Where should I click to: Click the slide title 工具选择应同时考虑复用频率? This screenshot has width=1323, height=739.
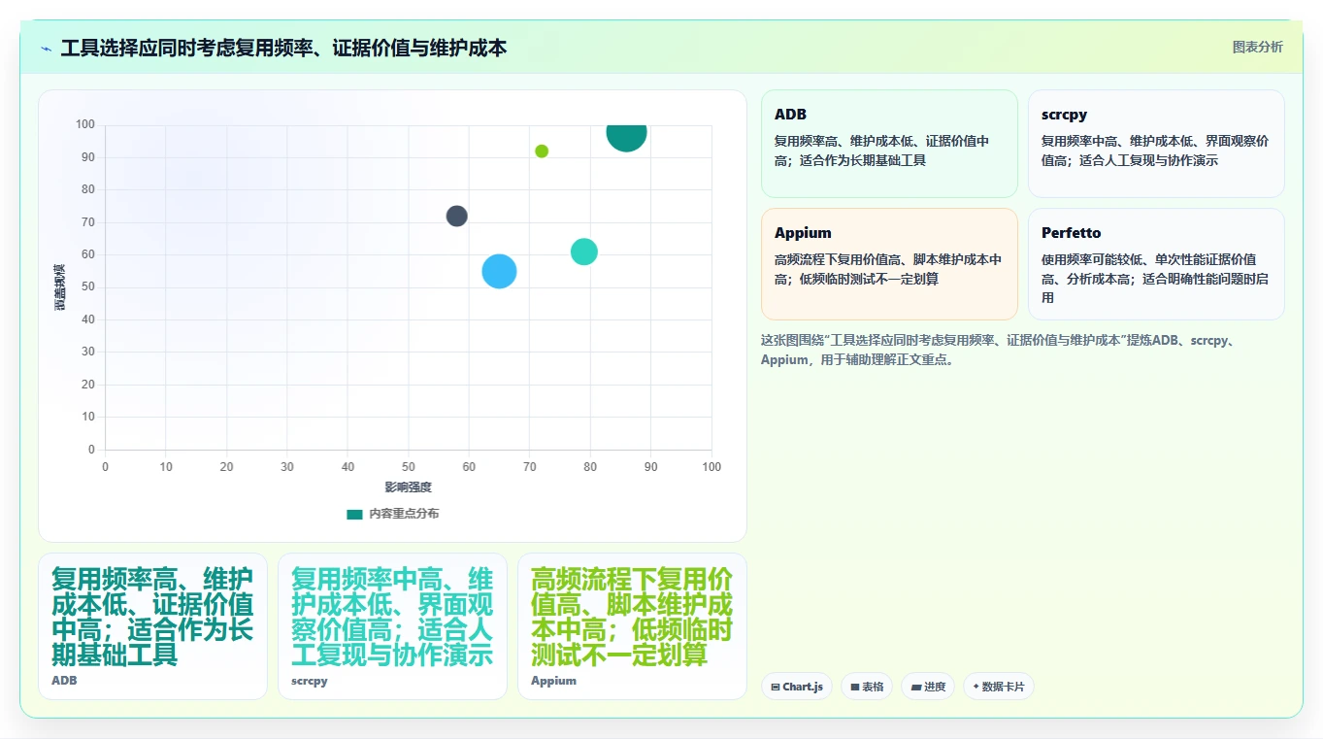(283, 48)
